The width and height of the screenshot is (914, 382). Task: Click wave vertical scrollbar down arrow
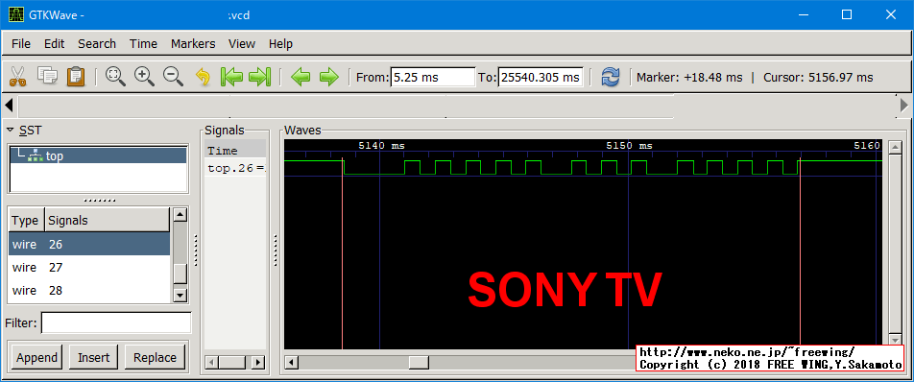895,340
